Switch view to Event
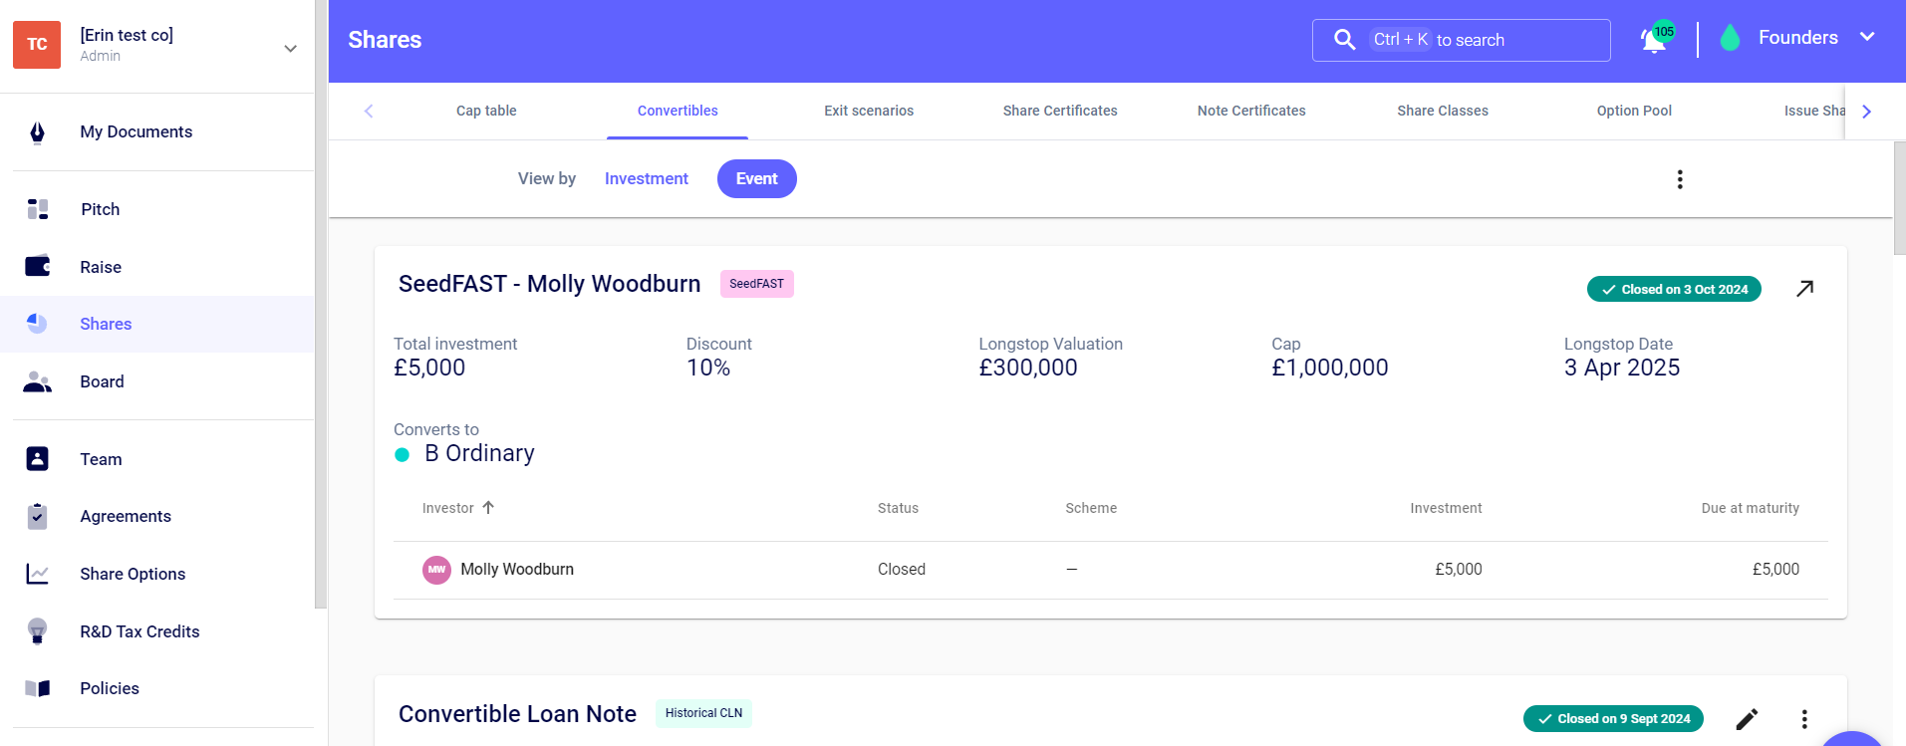This screenshot has width=1906, height=746. tap(756, 179)
